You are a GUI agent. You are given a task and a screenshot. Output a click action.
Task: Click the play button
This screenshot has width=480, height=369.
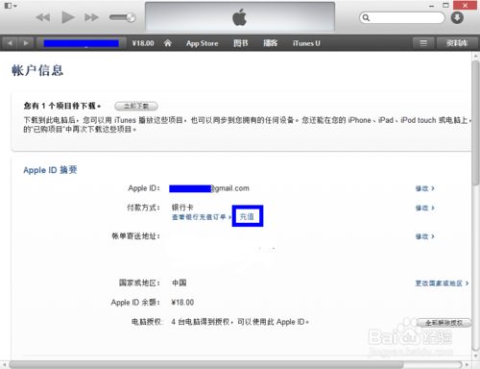point(67,17)
